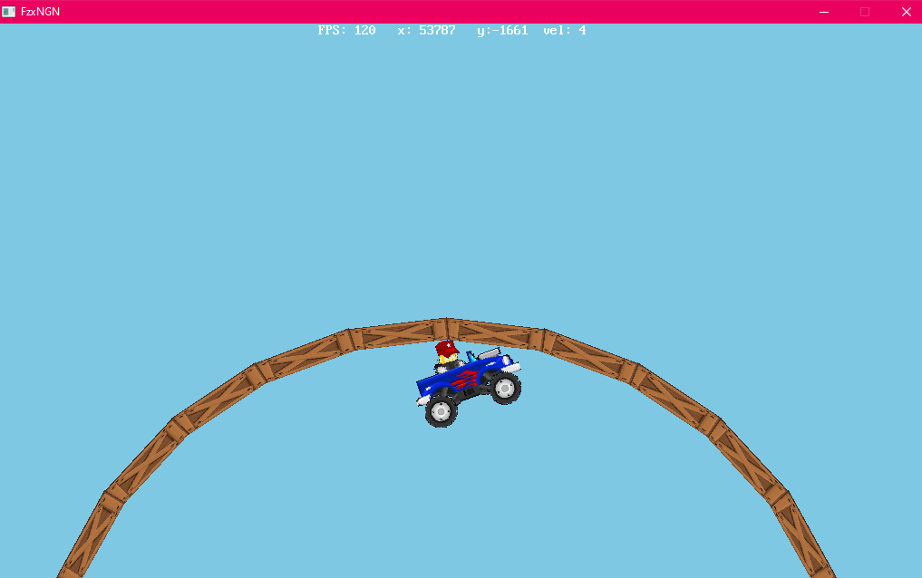Screen dimensions: 922x578
Task: Click the FzxNGN title text
Action: coord(41,12)
